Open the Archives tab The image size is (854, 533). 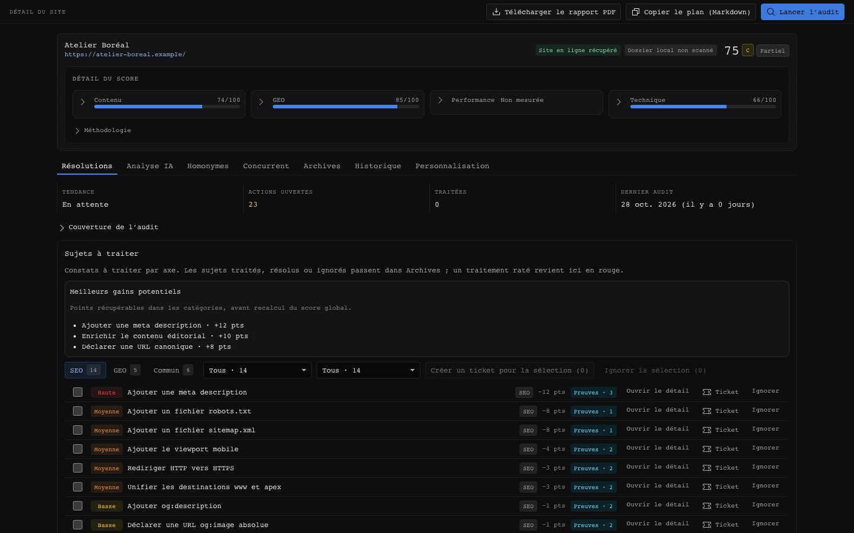pos(322,166)
